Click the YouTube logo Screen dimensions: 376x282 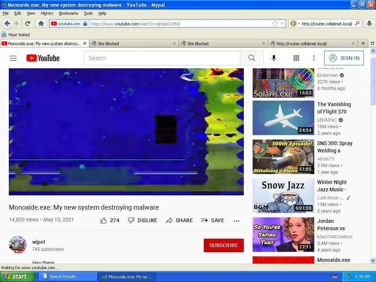(43, 58)
